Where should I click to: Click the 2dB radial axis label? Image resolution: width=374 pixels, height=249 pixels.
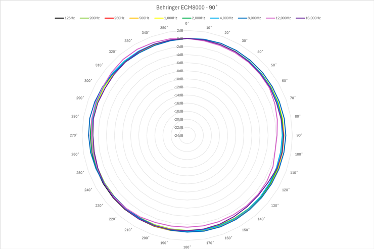(180, 30)
